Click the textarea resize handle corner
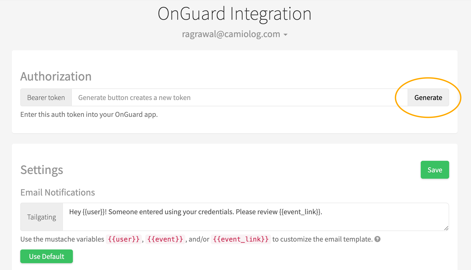The image size is (471, 270). point(446,228)
